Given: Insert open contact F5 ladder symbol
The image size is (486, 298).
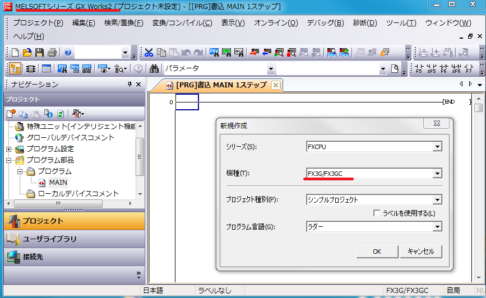Looking at the screenshot, I should click(x=419, y=68).
